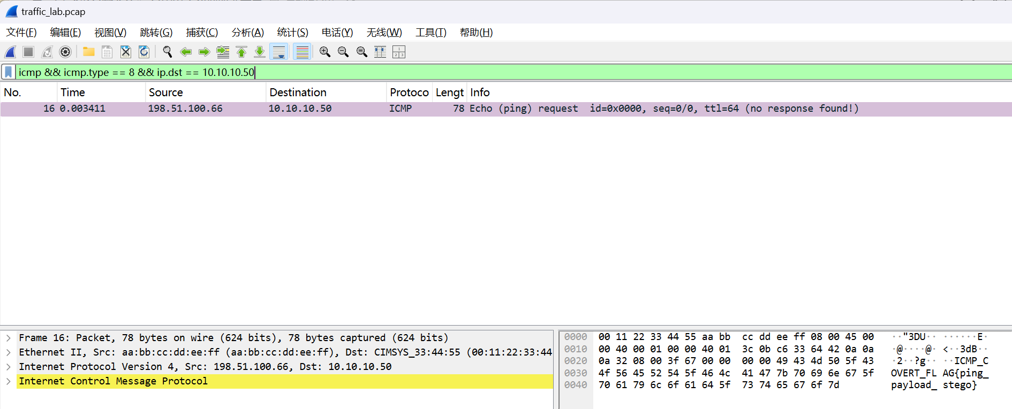Open the 视图(V) menu
The image size is (1012, 409).
click(110, 33)
